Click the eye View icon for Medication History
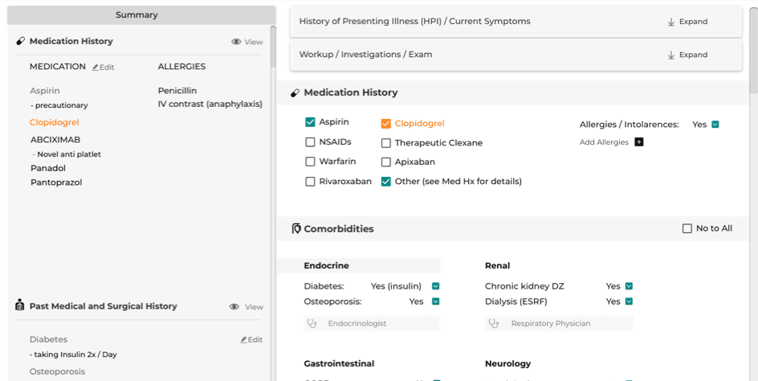Image resolution: width=758 pixels, height=381 pixels. pyautogui.click(x=236, y=42)
